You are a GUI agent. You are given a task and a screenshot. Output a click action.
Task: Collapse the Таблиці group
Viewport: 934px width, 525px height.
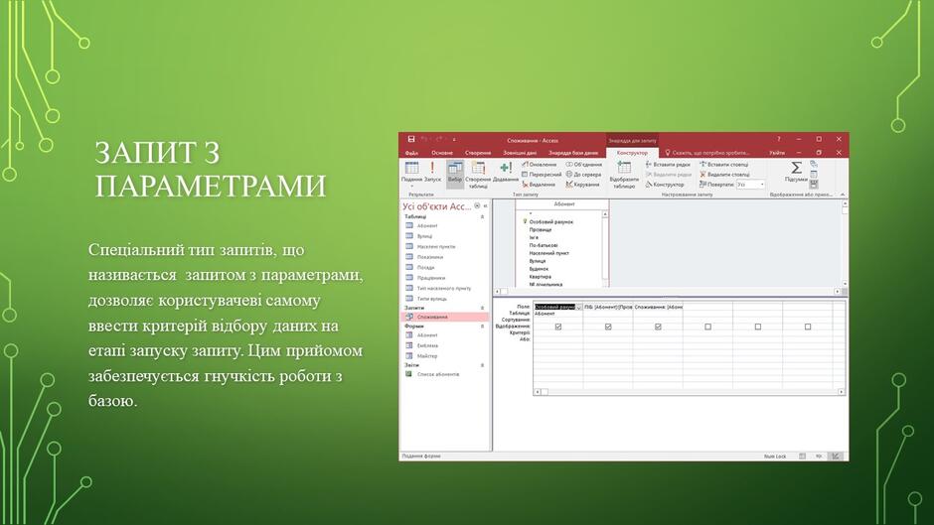pyautogui.click(x=482, y=216)
